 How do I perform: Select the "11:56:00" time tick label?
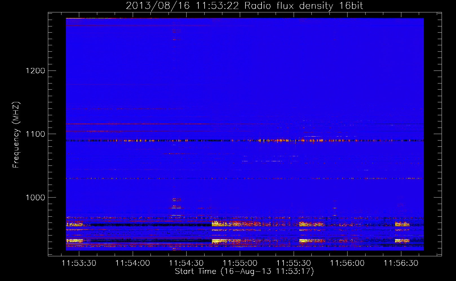pyautogui.click(x=347, y=263)
